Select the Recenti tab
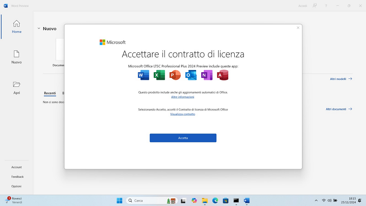Viewport: 366px width, 206px height. click(x=50, y=93)
